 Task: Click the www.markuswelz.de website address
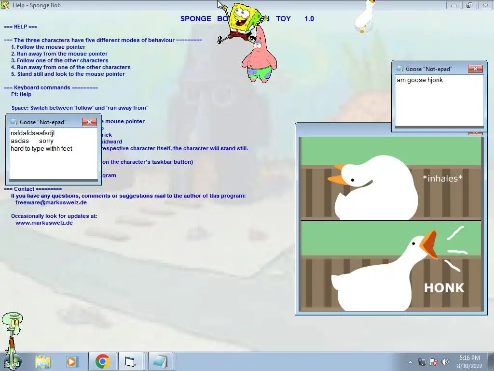pos(44,223)
